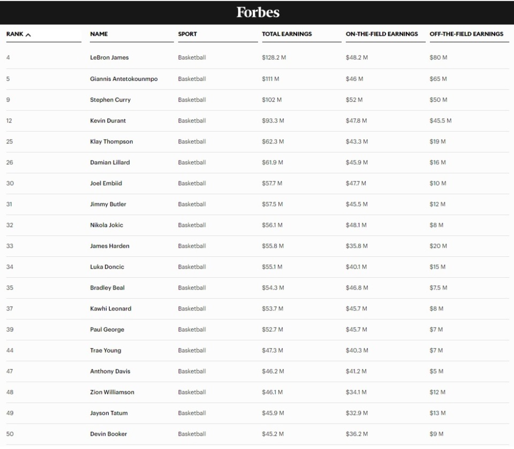The image size is (514, 449).
Task: Click on Damian Lillard's name
Action: tap(110, 163)
